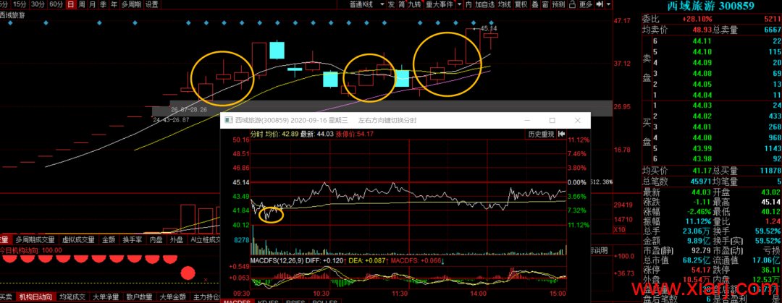Select the 金额 indicator tab
This screenshot has height=303, width=782.
click(109, 239)
